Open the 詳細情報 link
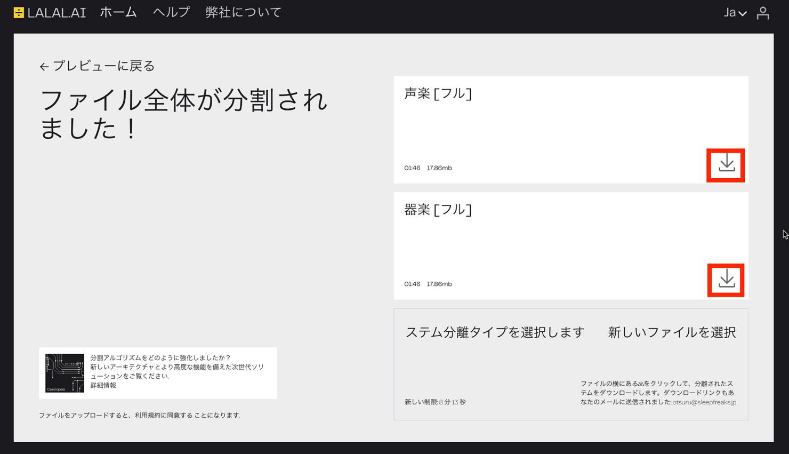The height and width of the screenshot is (454, 789). click(103, 385)
